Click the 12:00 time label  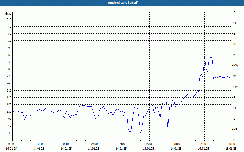click(x=121, y=144)
